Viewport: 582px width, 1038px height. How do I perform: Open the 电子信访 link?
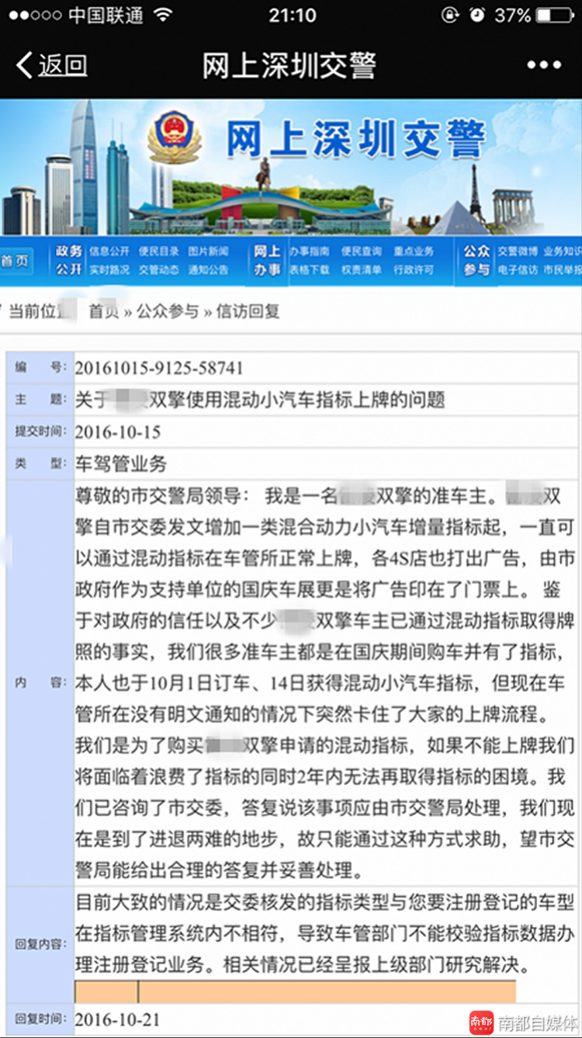518,270
